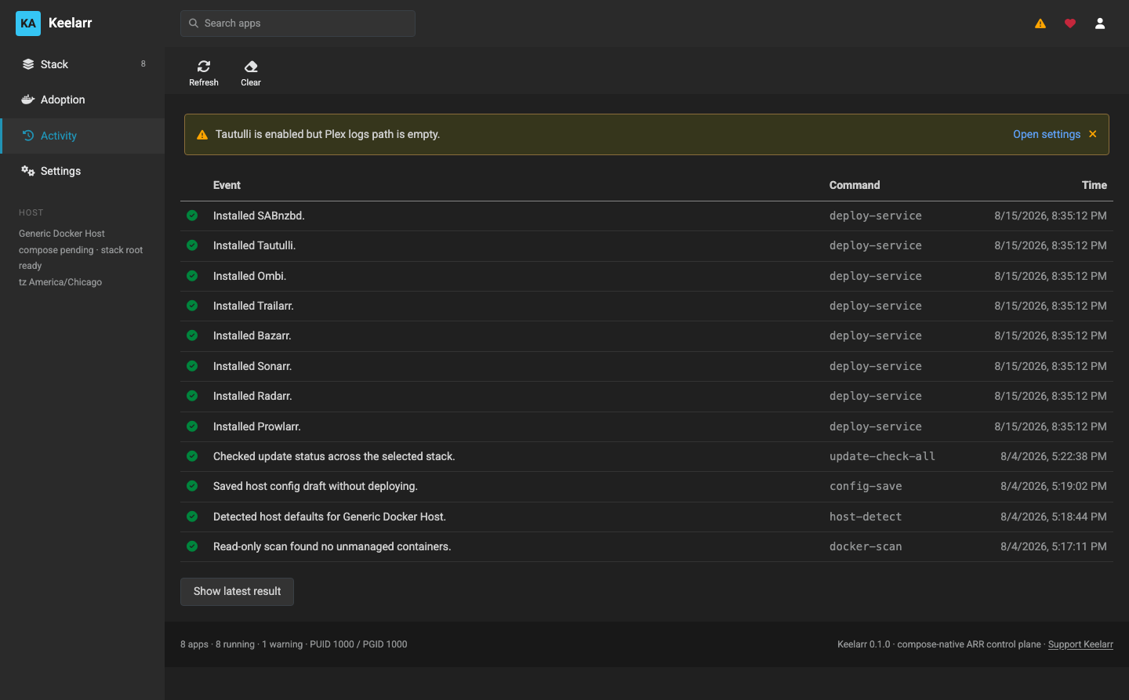This screenshot has height=700, width=1129.
Task: Select the 'Installed Bazarr.' event text
Action: pyautogui.click(x=252, y=335)
